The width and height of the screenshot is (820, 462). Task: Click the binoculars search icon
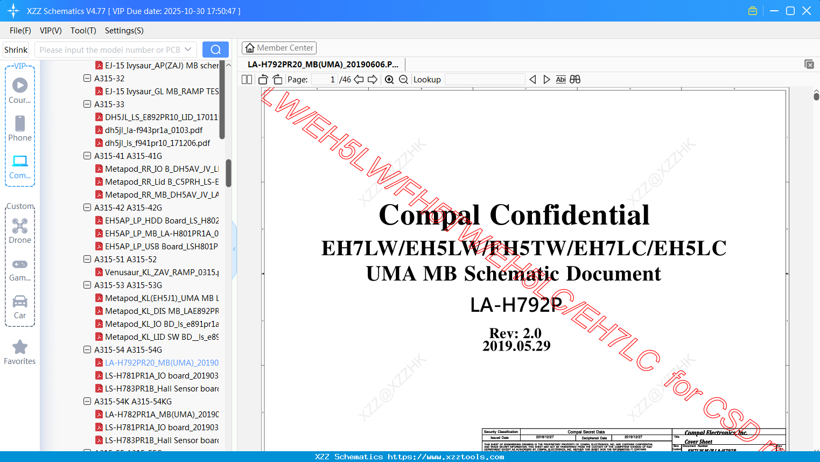click(x=575, y=80)
